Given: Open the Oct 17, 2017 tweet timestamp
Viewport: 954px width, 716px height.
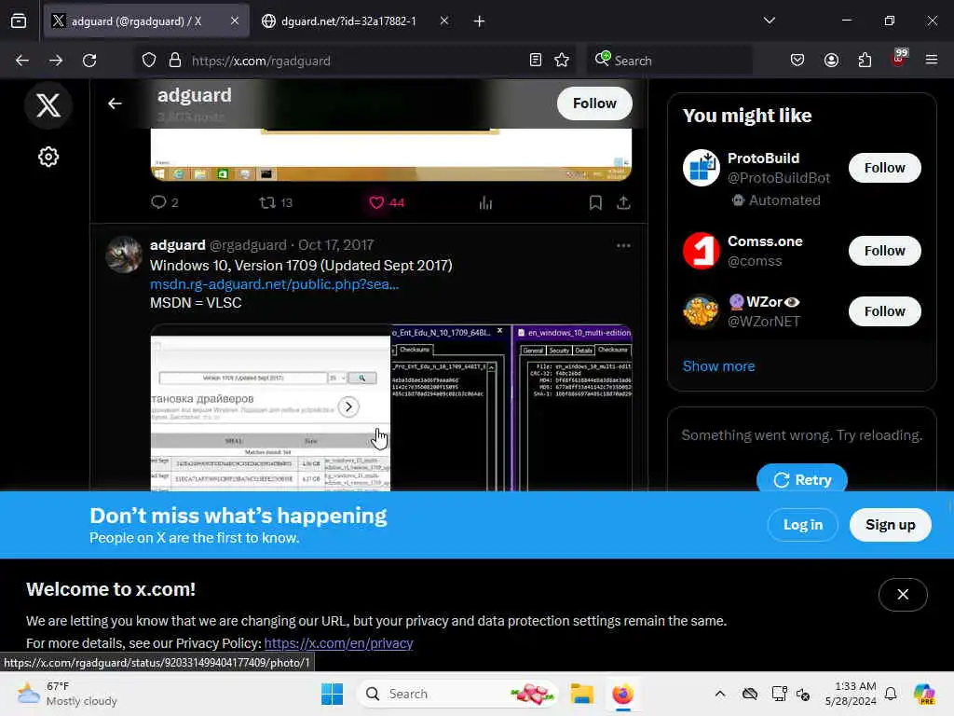Looking at the screenshot, I should tap(335, 245).
